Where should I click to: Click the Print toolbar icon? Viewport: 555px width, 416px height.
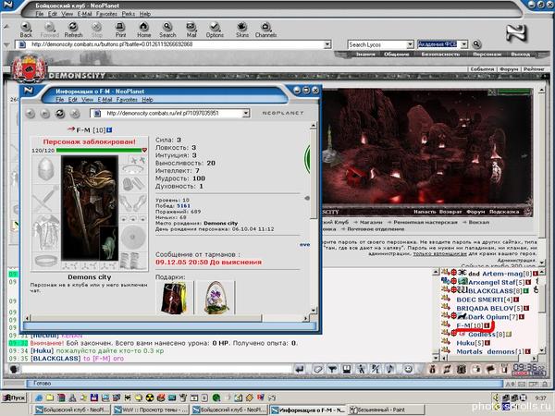pyautogui.click(x=120, y=30)
